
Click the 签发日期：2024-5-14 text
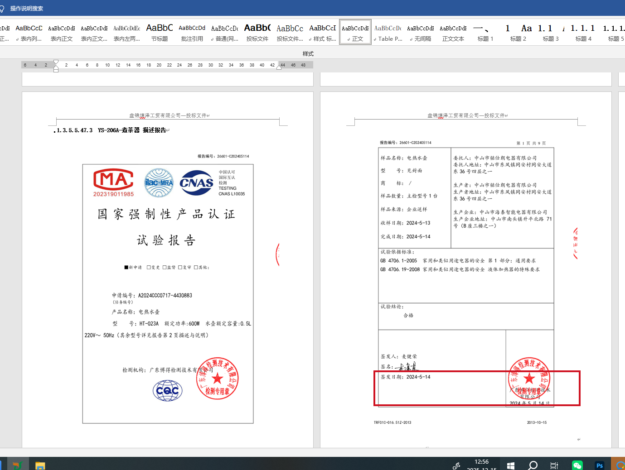tap(405, 377)
